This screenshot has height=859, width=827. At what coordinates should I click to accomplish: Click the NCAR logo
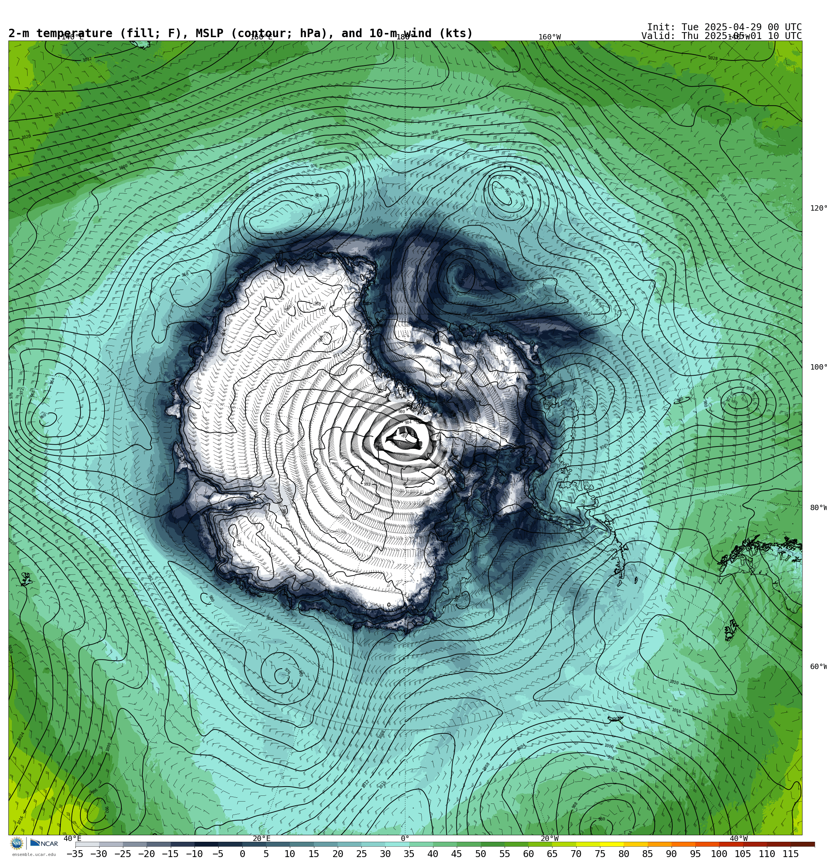44,843
